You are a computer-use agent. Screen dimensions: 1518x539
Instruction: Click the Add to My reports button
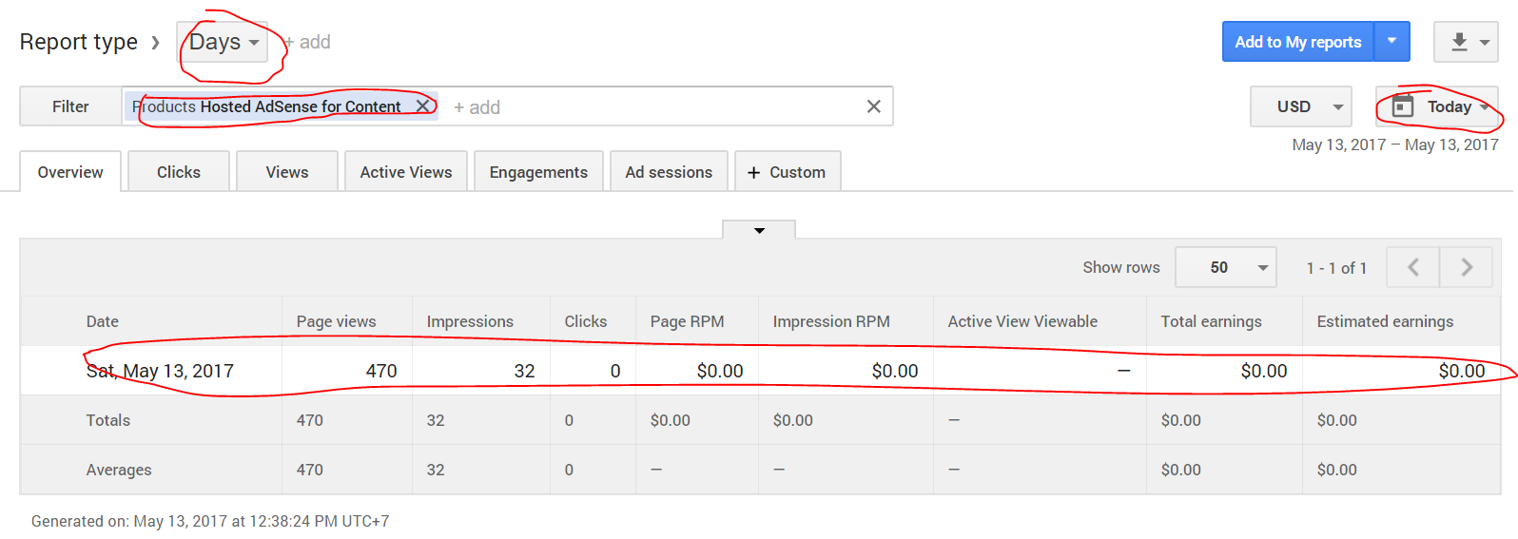tap(1297, 42)
